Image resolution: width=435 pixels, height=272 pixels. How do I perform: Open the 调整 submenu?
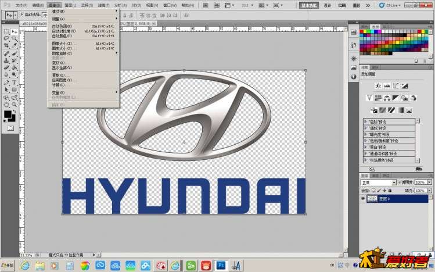84,19
